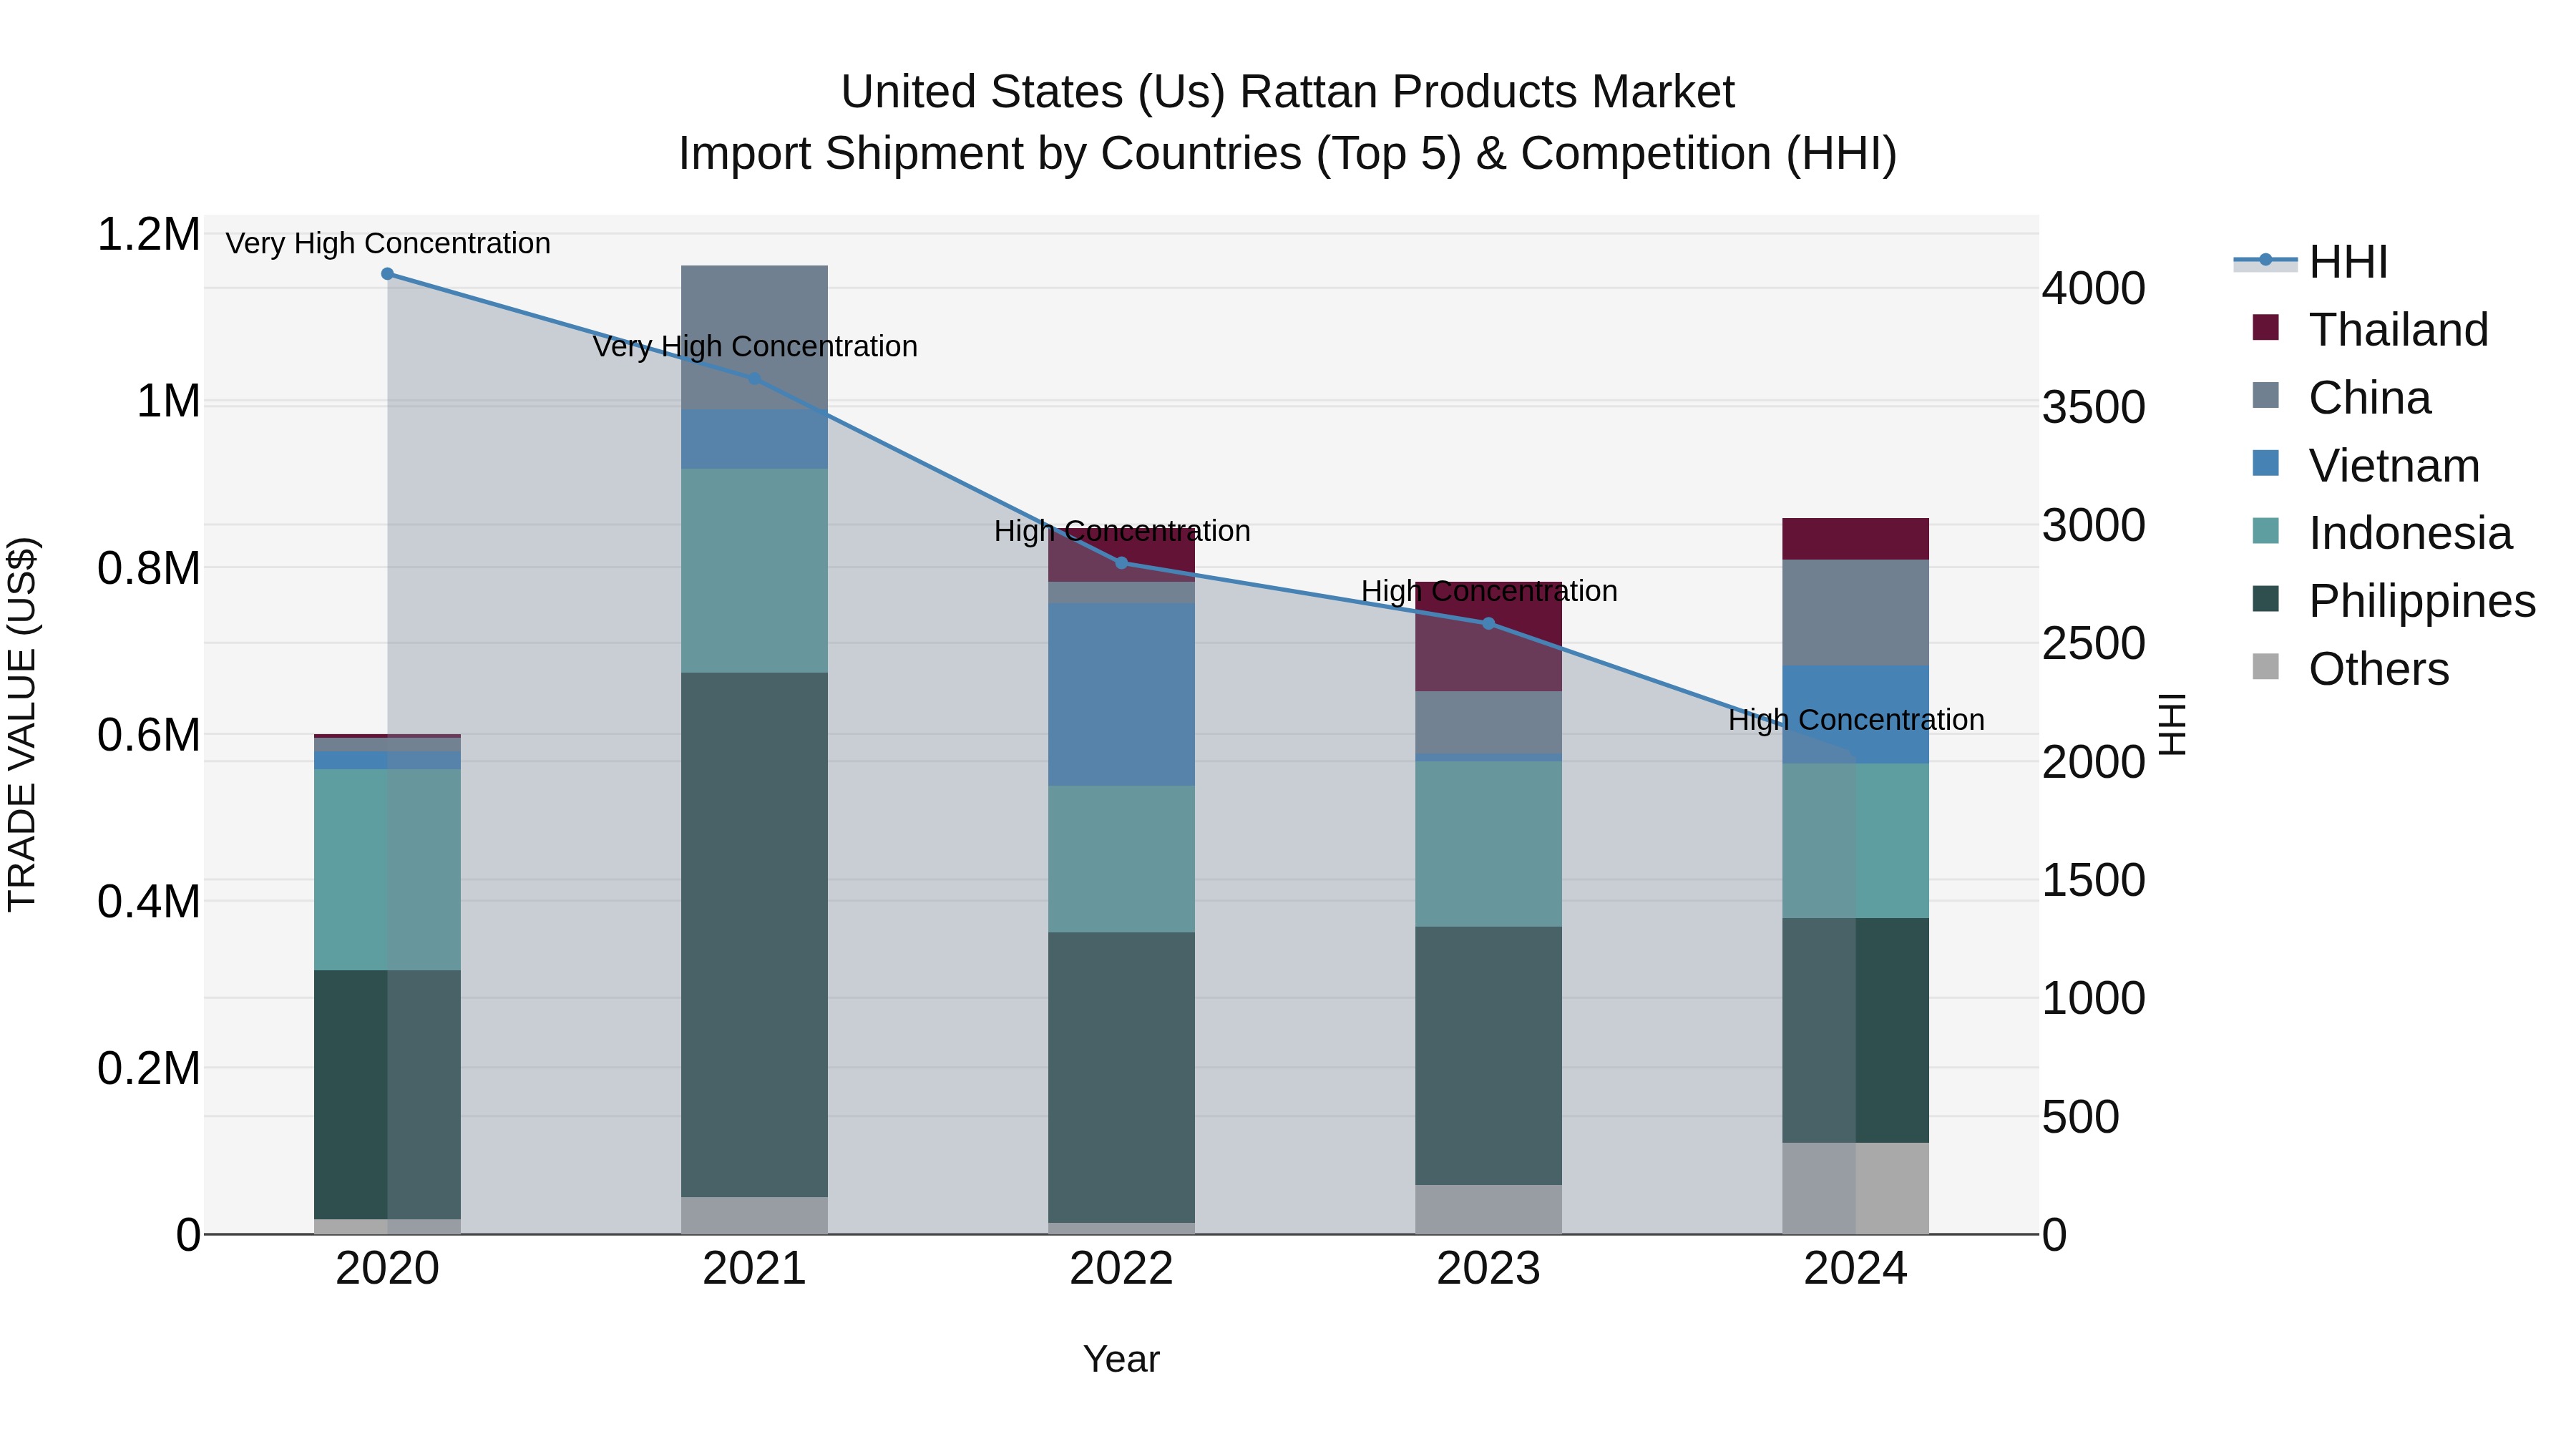Select the 2021 Philippines bar segment
Screen dimensions: 2576x1449
coord(755,935)
